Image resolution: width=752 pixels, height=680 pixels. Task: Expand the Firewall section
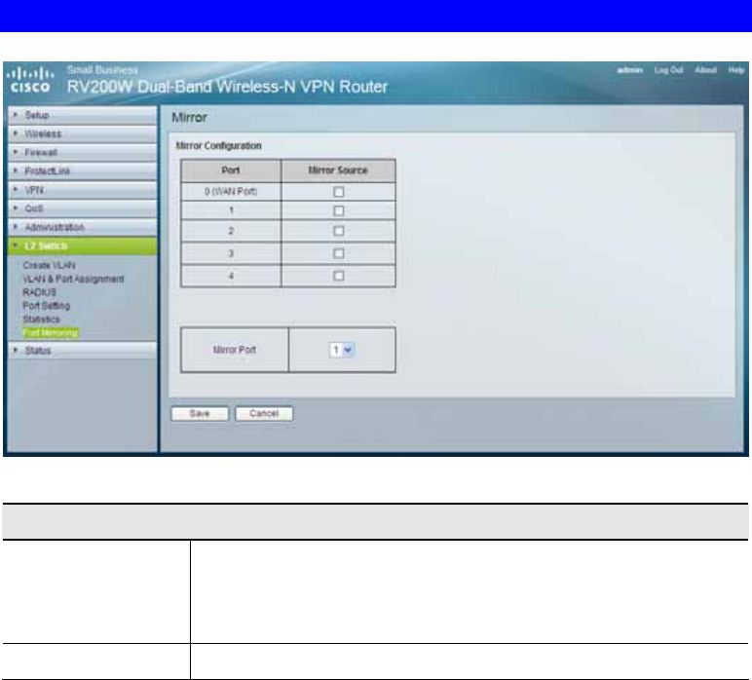coord(83,153)
